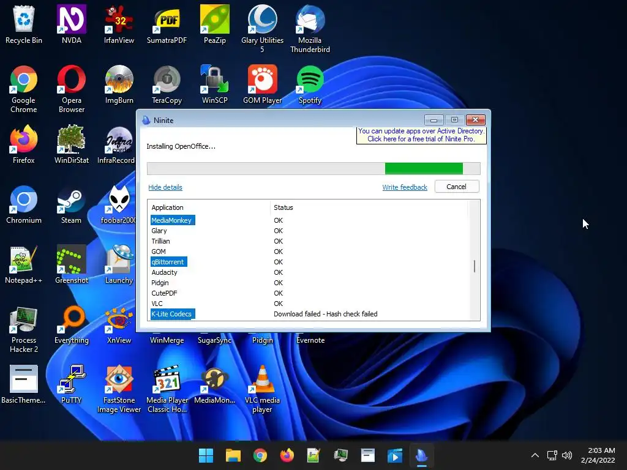The width and height of the screenshot is (627, 470).
Task: Open the volume control in system tray
Action: coord(566,455)
